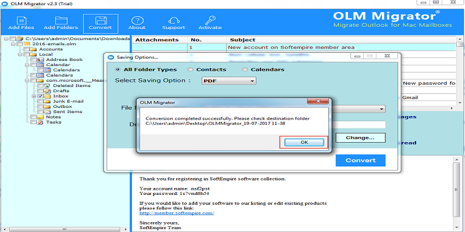Expand the Inbox folder node

tap(34, 96)
